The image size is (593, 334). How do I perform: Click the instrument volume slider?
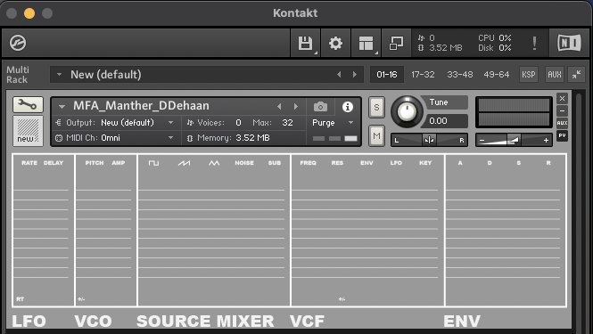tap(514, 140)
